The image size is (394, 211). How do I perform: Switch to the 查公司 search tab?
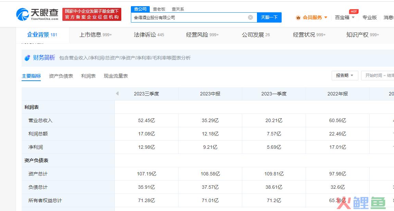140,9
